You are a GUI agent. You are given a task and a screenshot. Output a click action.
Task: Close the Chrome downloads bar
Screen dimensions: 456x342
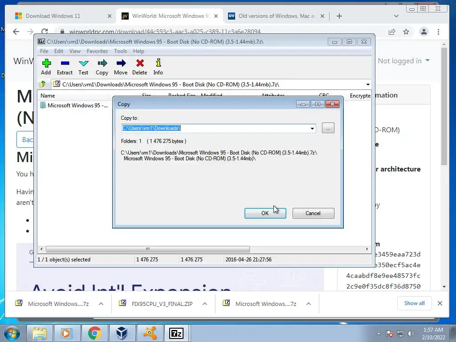point(440,303)
